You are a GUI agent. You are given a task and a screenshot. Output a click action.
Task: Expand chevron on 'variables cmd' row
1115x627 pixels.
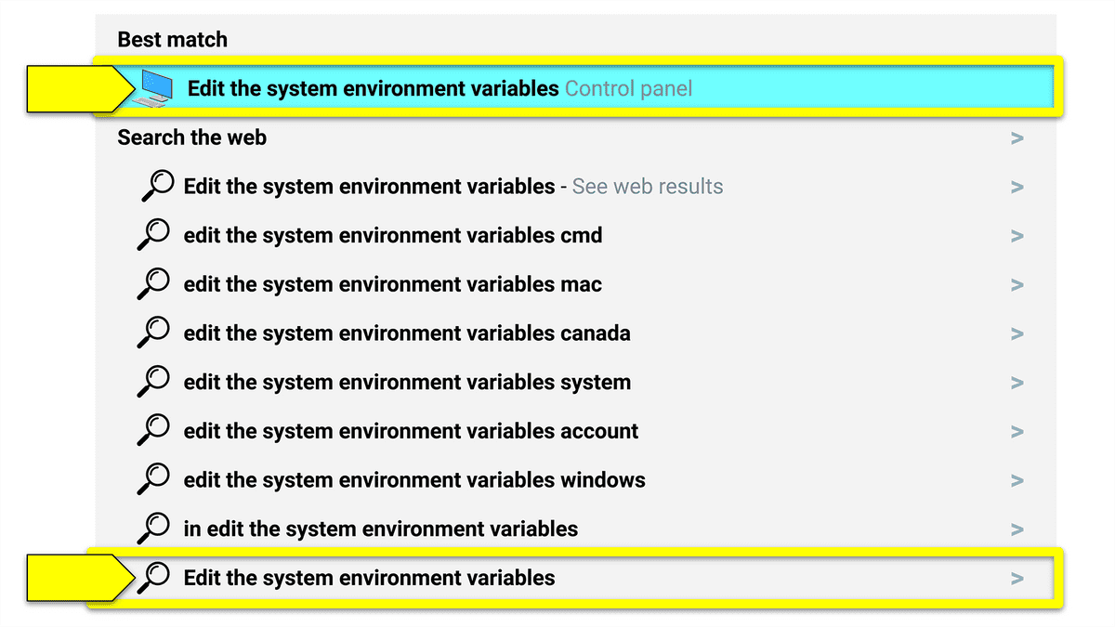point(1017,236)
